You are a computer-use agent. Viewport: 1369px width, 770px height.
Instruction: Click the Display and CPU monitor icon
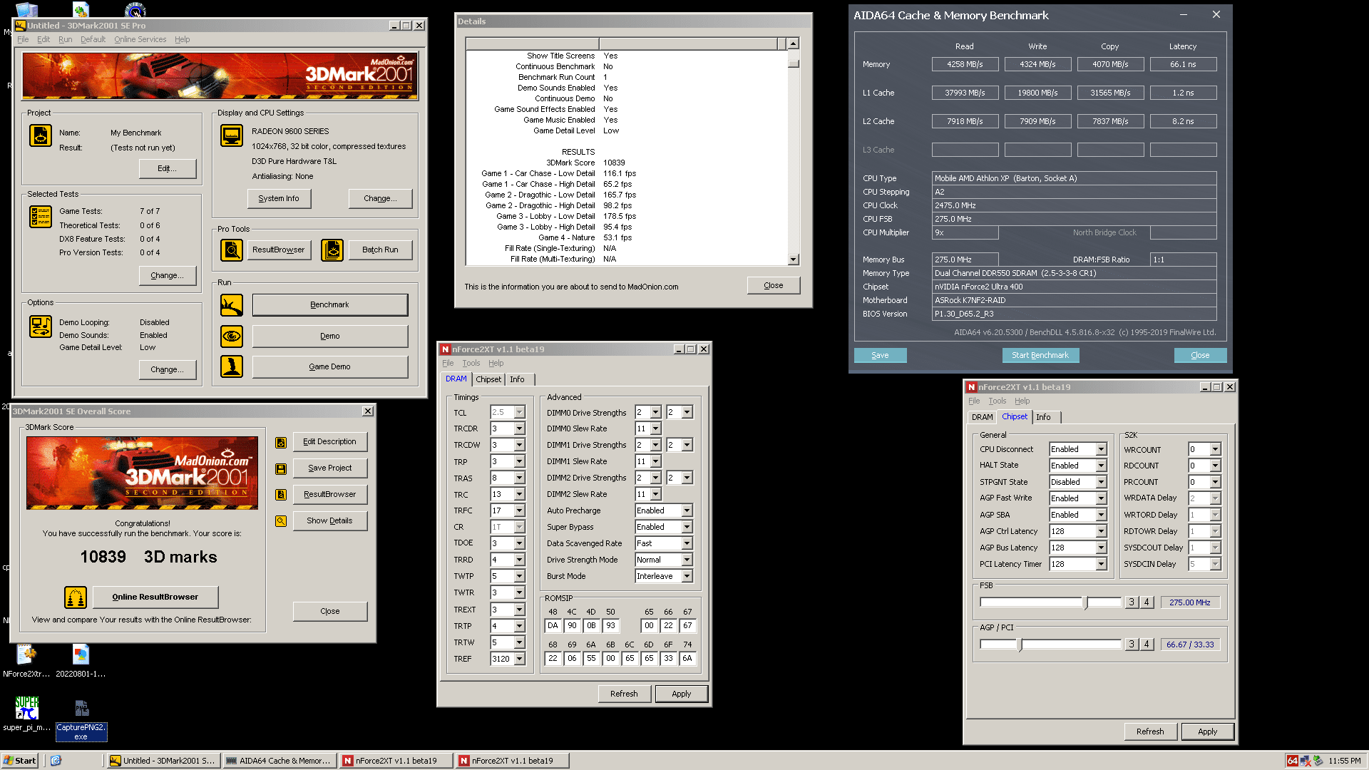click(x=232, y=135)
